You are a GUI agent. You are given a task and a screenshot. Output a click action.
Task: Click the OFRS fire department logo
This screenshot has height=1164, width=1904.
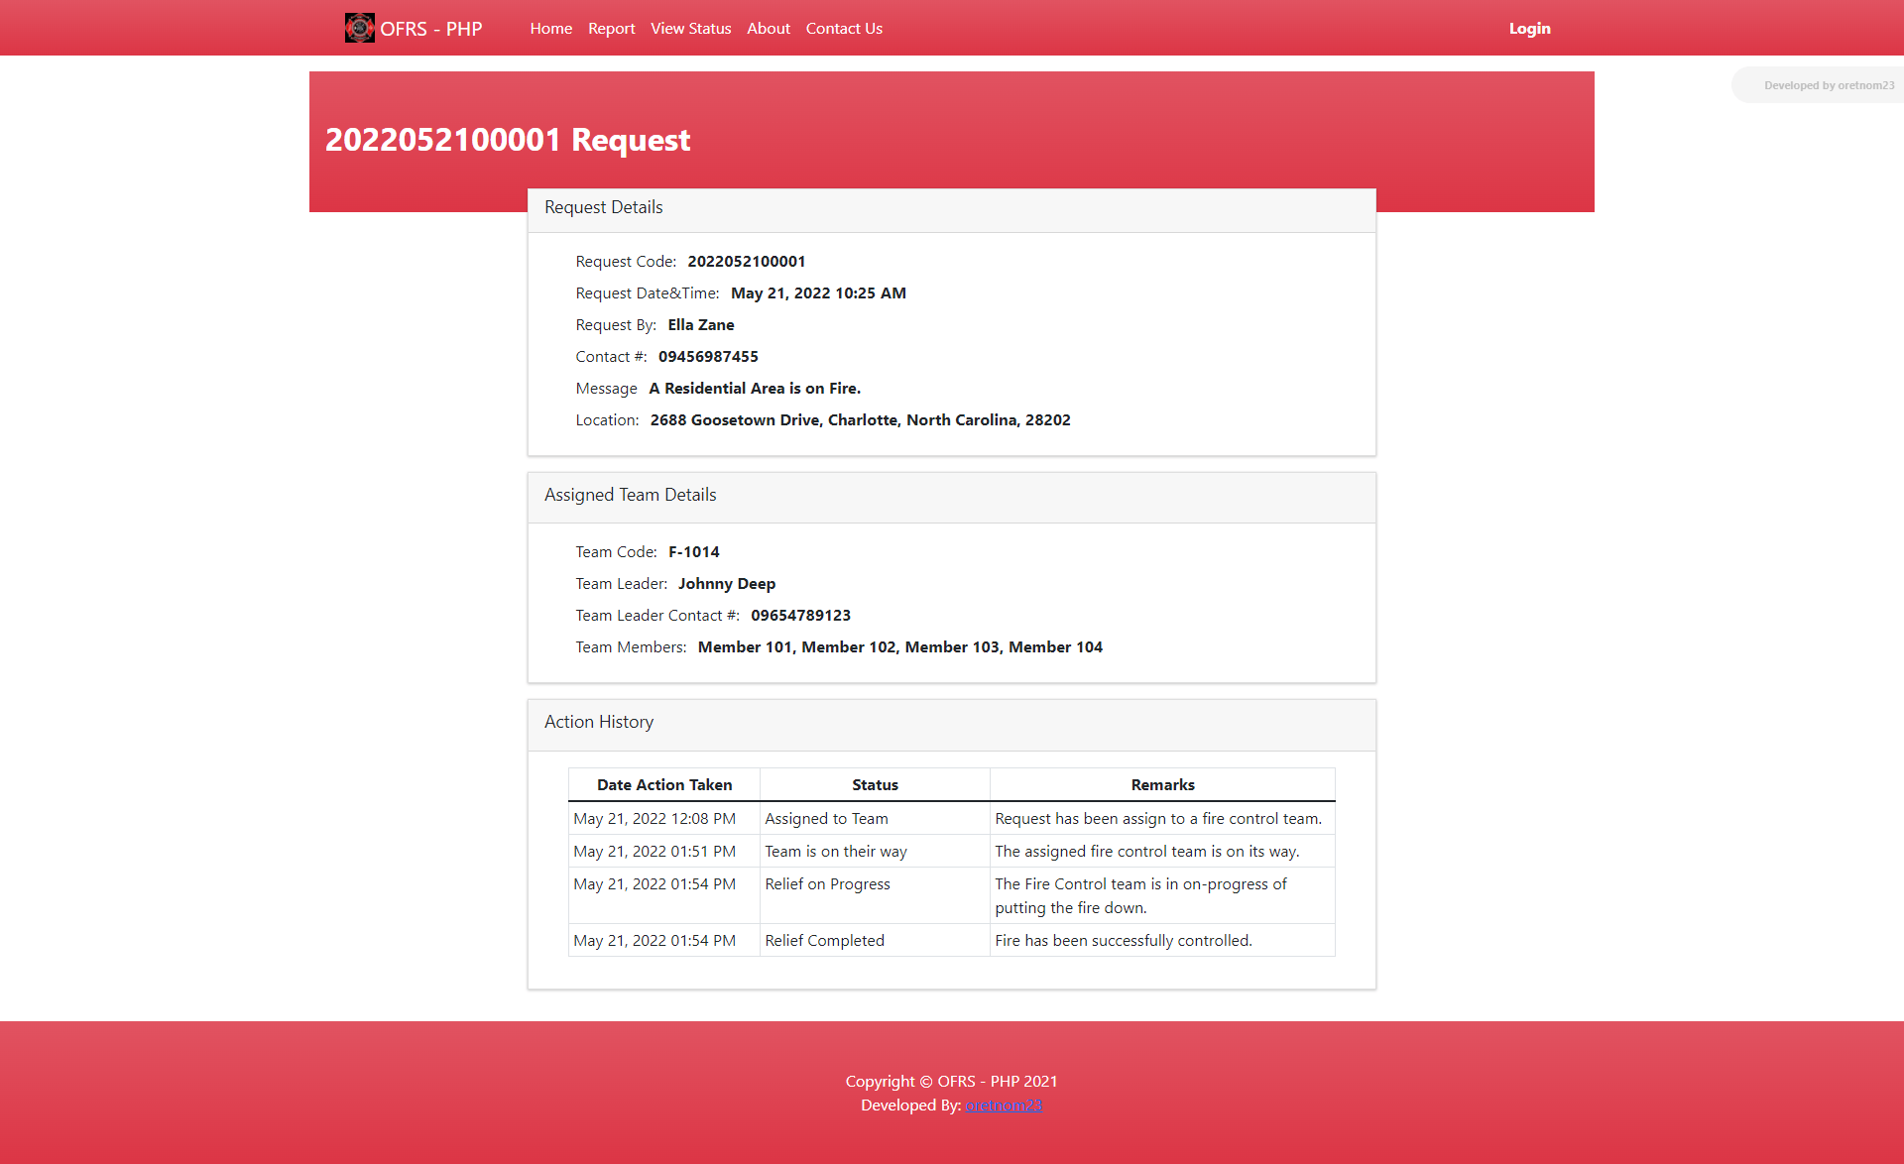[x=359, y=28]
